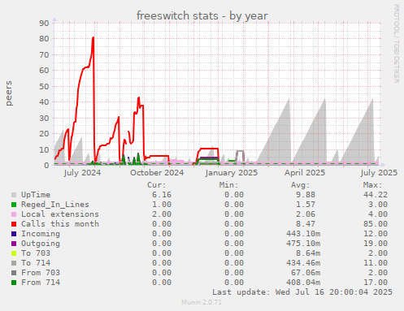The width and height of the screenshot is (404, 311).
Task: Click the 'freeswitch stats - by year' title
Action: tap(202, 15)
